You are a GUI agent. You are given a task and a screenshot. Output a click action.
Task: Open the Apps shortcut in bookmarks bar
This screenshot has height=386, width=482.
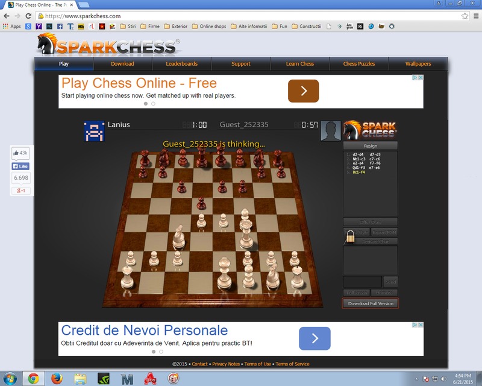[x=11, y=27]
